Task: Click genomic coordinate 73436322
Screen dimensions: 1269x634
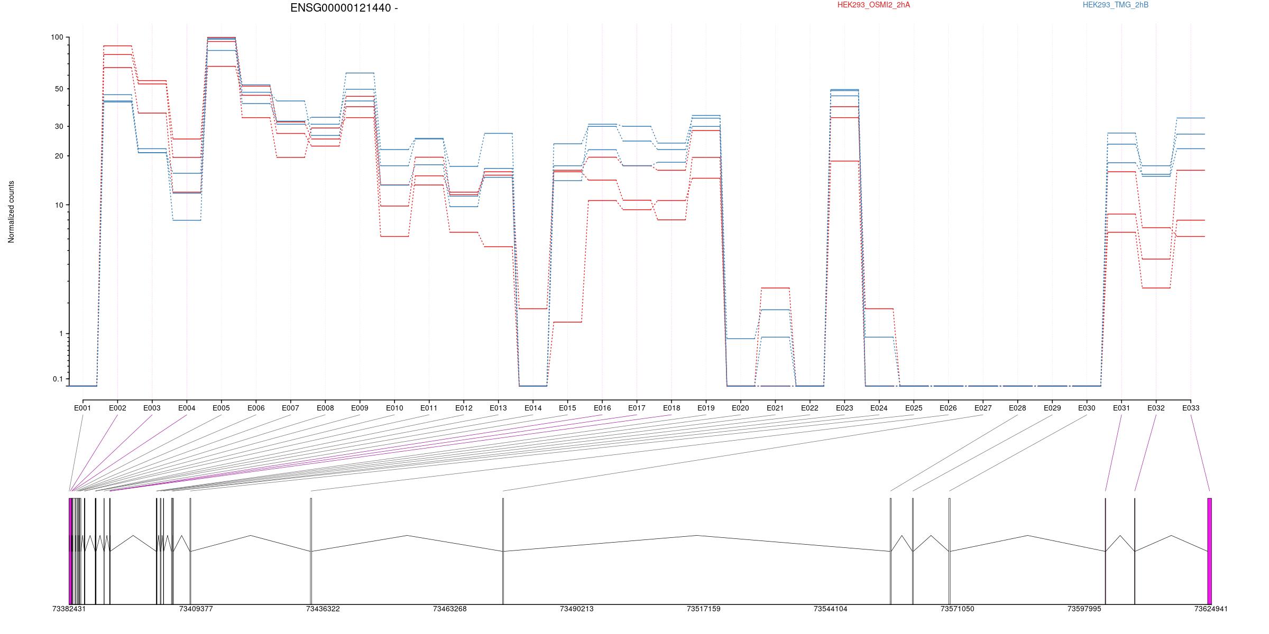Action: pos(323,609)
